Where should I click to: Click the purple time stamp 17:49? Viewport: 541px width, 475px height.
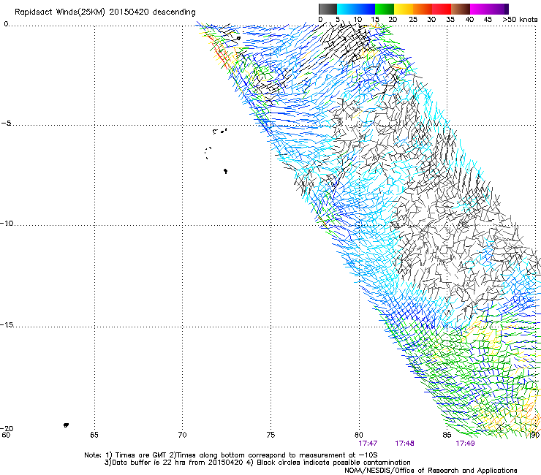(465, 444)
